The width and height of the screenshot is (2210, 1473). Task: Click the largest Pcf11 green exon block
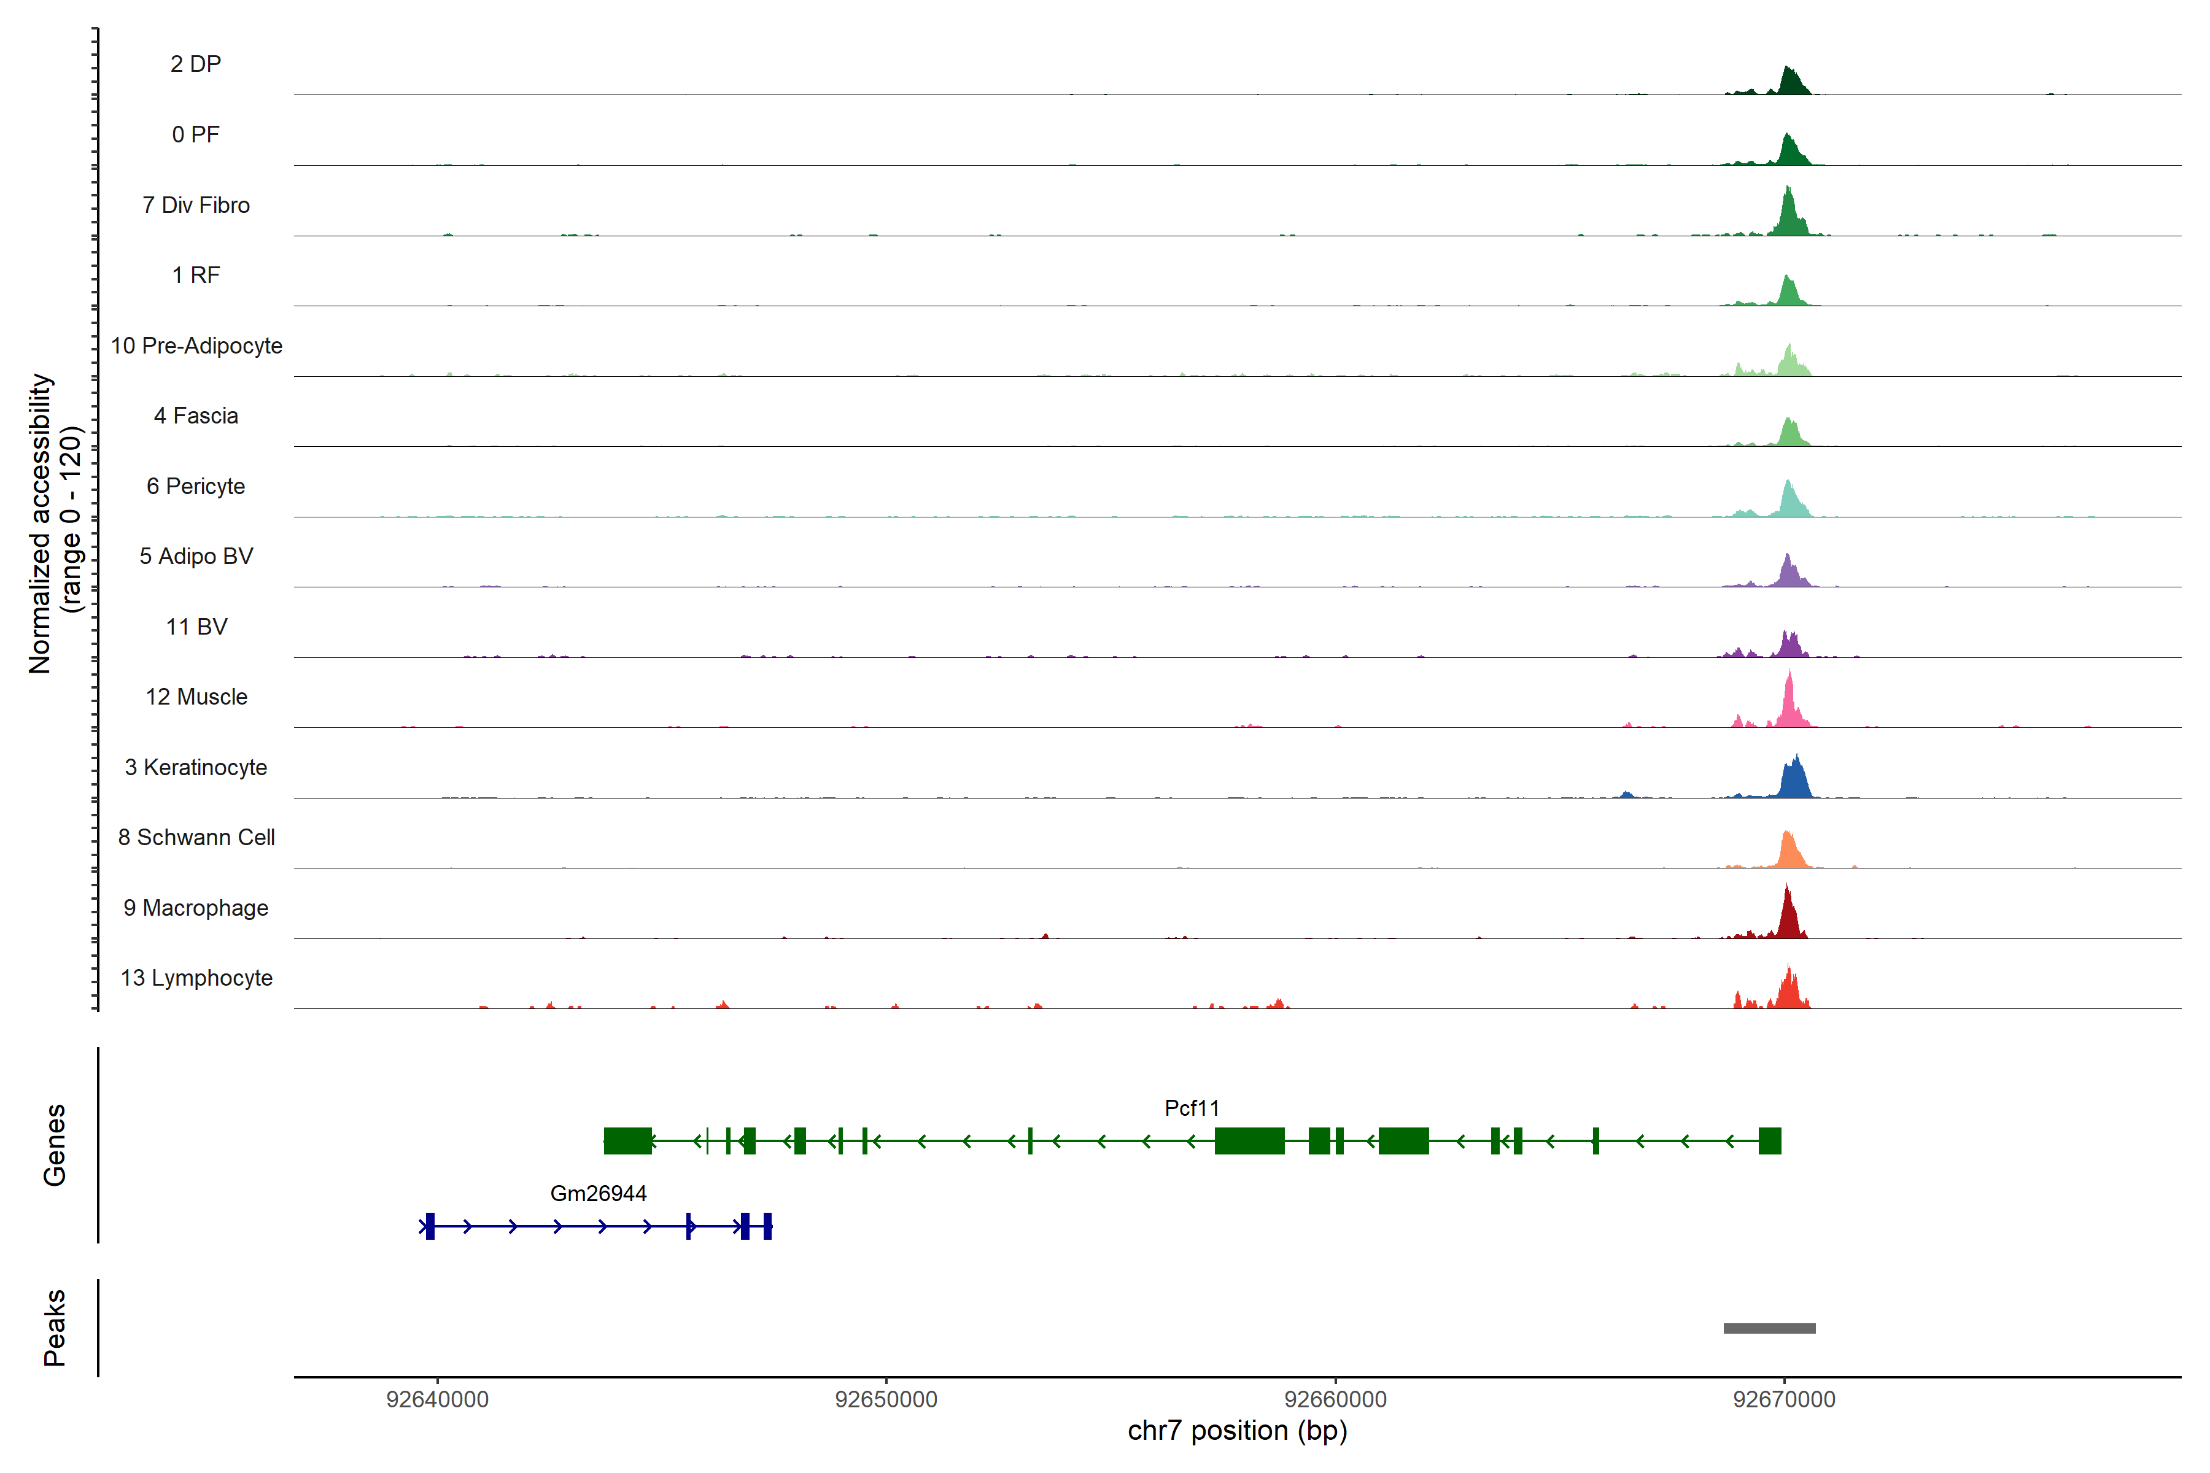coord(1249,1140)
